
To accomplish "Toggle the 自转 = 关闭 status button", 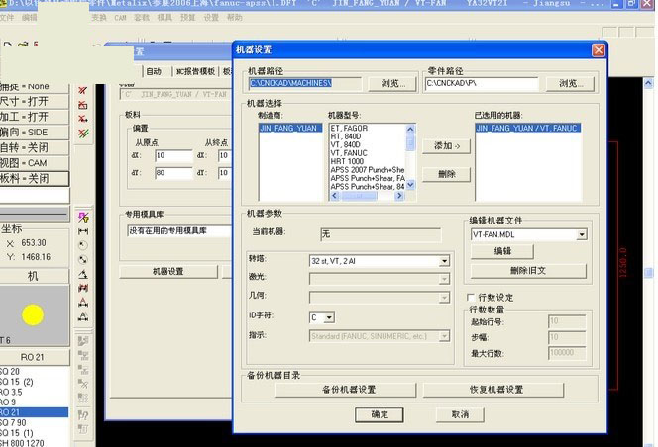I will pos(35,148).
